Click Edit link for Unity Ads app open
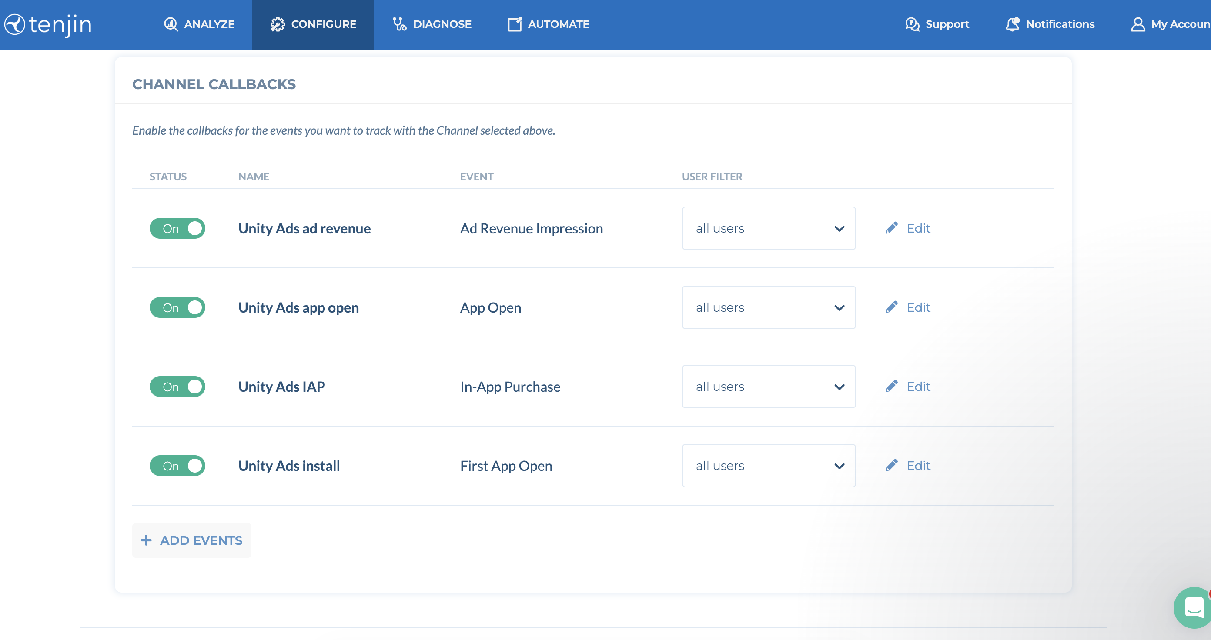The height and width of the screenshot is (640, 1211). 918,308
